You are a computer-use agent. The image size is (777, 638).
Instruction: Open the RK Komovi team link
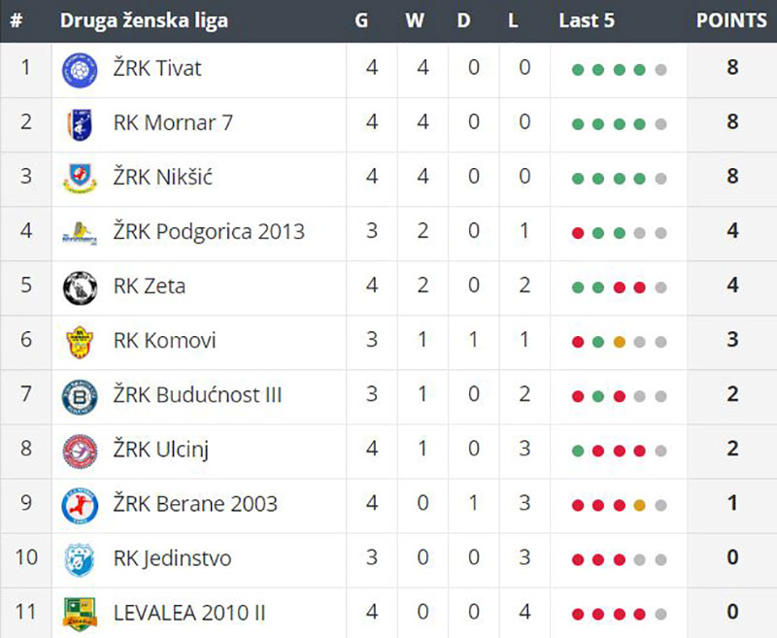(164, 341)
